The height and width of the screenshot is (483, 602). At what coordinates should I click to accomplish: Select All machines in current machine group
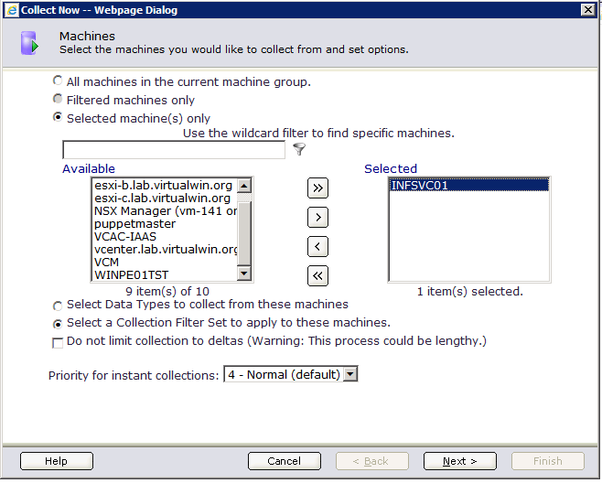(x=58, y=80)
